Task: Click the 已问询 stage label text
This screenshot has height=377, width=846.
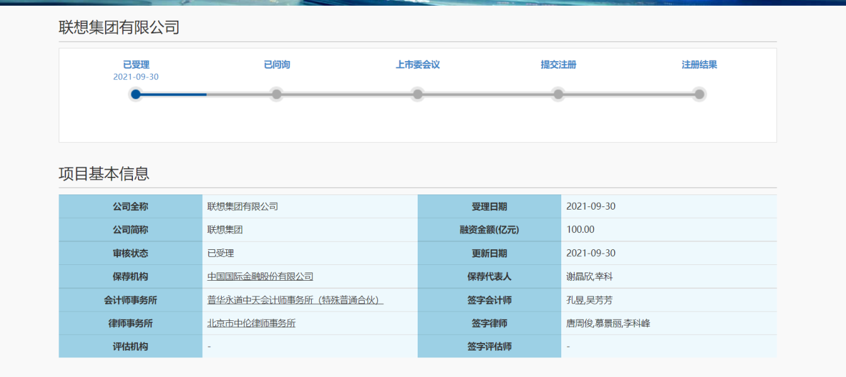Action: [x=277, y=65]
